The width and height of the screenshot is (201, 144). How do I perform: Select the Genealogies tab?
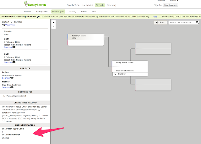click(x=58, y=12)
